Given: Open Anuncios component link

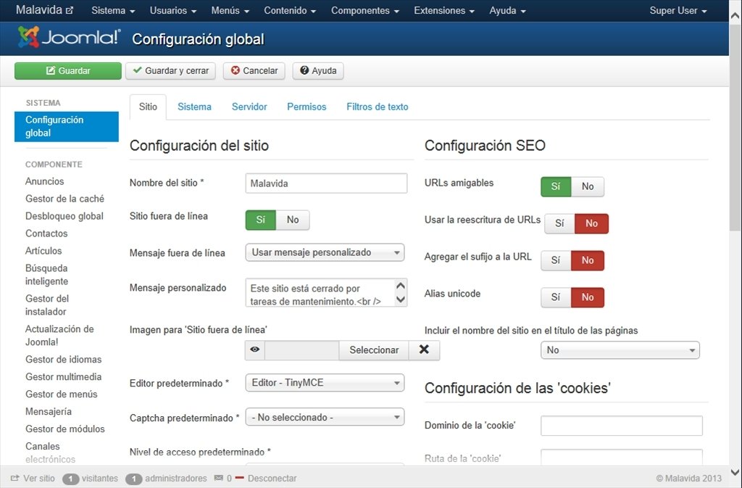Looking at the screenshot, I should click(x=44, y=181).
